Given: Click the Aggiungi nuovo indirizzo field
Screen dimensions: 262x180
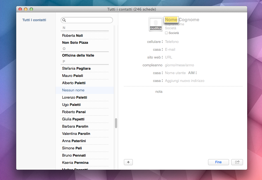Looking at the screenshot, I should tap(185, 81).
